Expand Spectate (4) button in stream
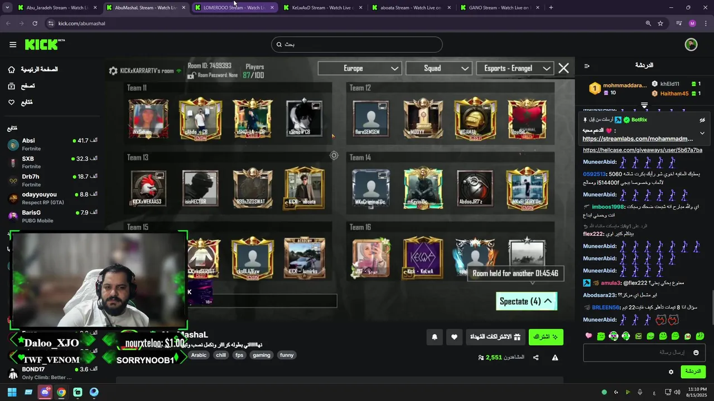 (x=526, y=301)
